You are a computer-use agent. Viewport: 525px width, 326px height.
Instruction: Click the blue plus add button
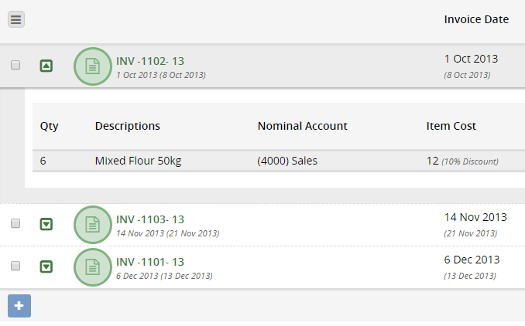pyautogui.click(x=19, y=306)
